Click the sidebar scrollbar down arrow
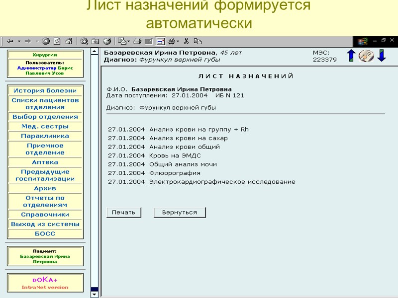The width and height of the screenshot is (398, 298). [x=95, y=295]
